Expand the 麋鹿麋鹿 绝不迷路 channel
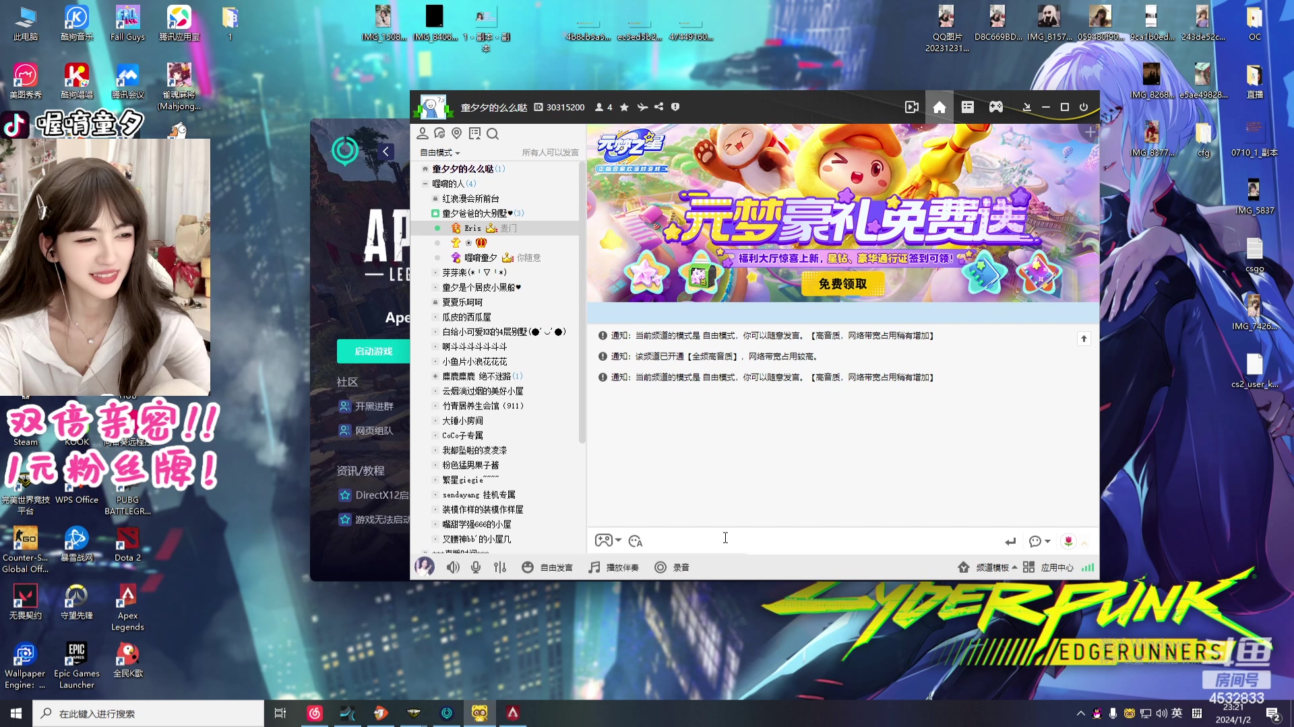The width and height of the screenshot is (1294, 727). click(x=435, y=376)
